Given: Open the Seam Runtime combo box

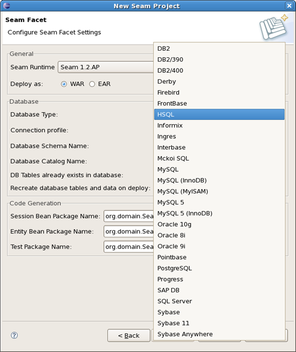Looking at the screenshot, I should tap(106, 67).
